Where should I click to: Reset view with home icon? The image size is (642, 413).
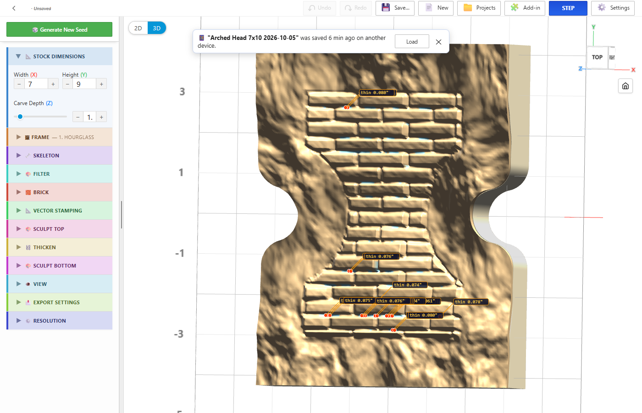point(625,86)
